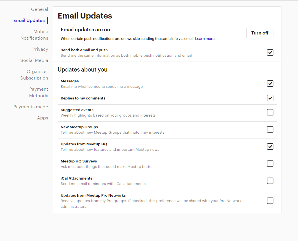
Task: Open Social Media settings
Action: (34, 60)
